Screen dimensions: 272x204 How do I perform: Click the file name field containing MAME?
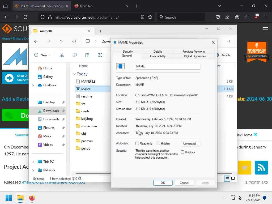coord(168,66)
